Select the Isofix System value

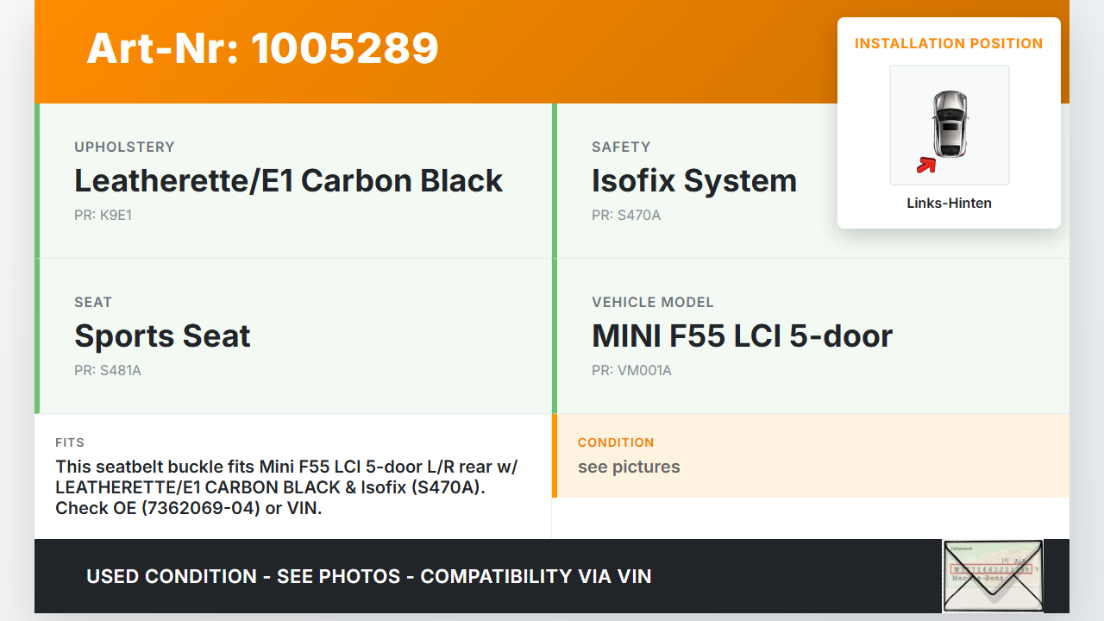point(693,181)
